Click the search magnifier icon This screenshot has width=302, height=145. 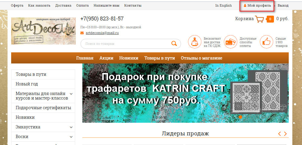click(174, 44)
